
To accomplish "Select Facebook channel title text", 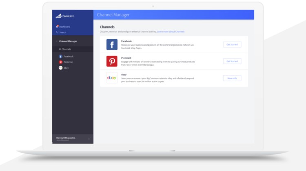I will 126,41.
